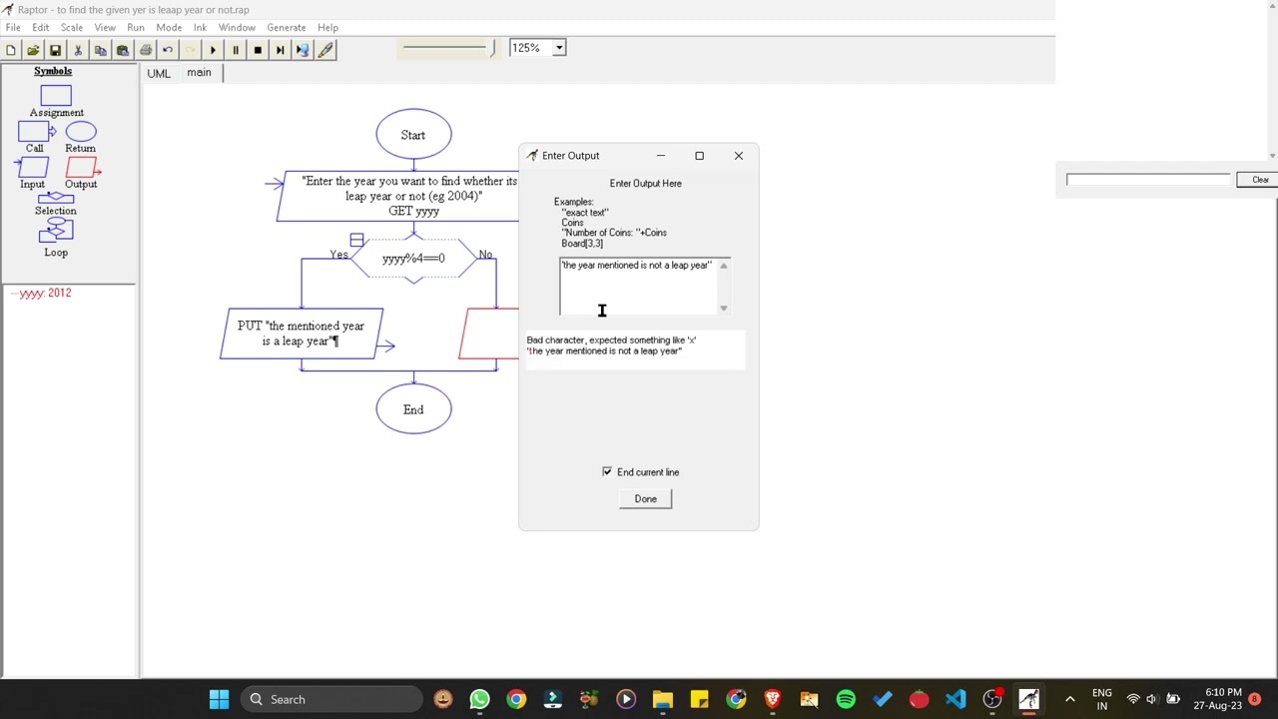Viewport: 1278px width, 719px height.
Task: Open Google Chrome from the taskbar
Action: pos(516,699)
